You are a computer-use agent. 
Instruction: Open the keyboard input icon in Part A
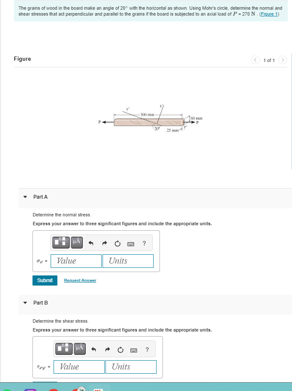click(x=131, y=243)
